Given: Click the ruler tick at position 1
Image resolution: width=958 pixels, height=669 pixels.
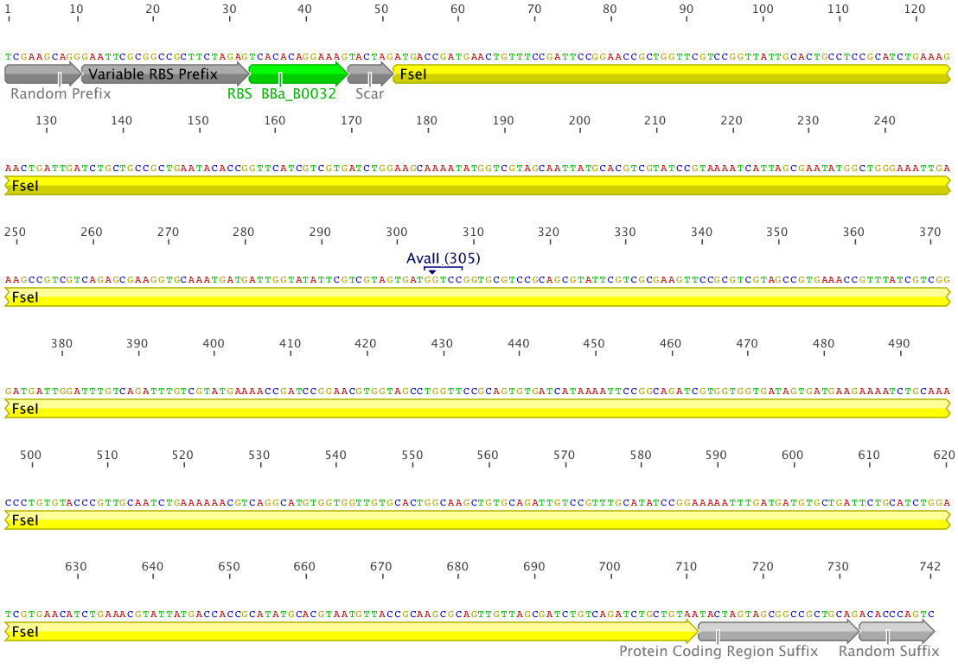Looking at the screenshot, I should 7,17.
